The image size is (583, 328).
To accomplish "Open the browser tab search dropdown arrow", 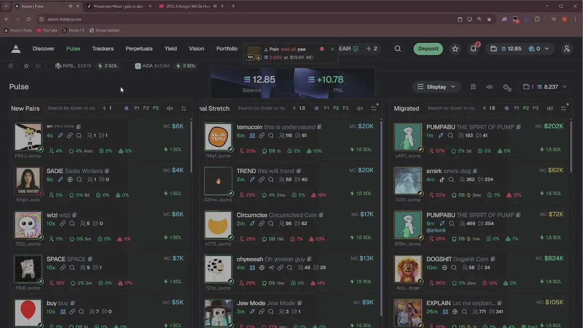I will point(5,6).
